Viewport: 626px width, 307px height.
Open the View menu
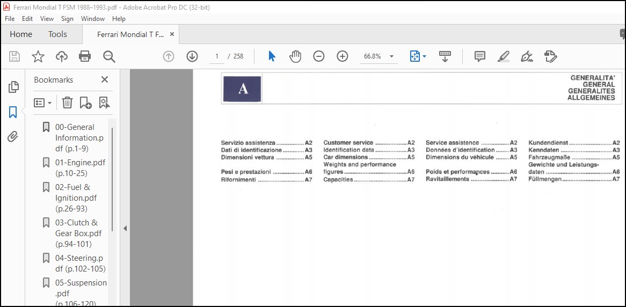[x=47, y=19]
